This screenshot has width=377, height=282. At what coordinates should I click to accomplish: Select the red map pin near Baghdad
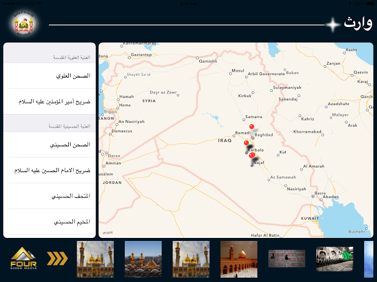pyautogui.click(x=252, y=127)
